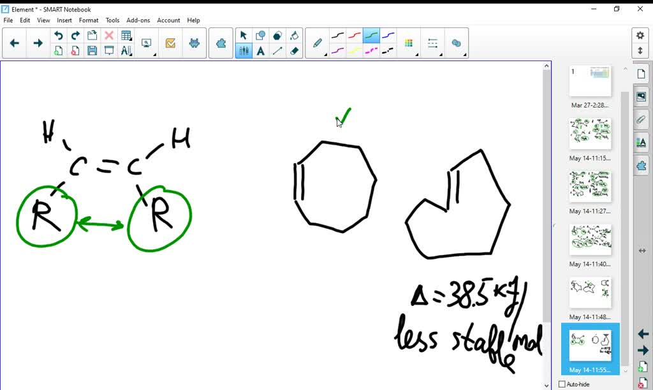Add a new page with the green plus button
This screenshot has width=653, height=390.
point(58,50)
